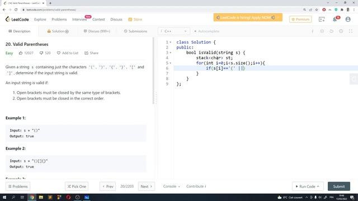Image resolution: width=358 pixels, height=201 pixels.
Task: Open the Chrome taskbar icon
Action: click(32, 197)
